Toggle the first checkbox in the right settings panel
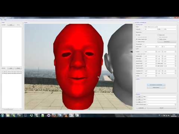The image size is (179, 134). (136, 35)
